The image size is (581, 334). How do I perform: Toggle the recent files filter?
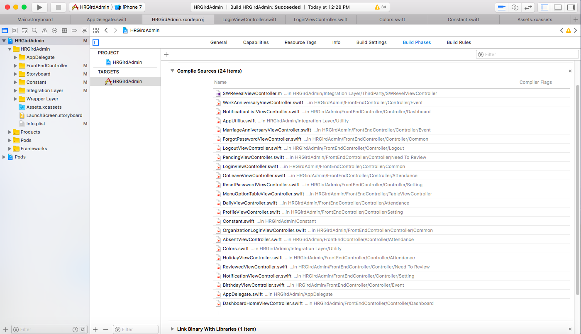tap(76, 329)
